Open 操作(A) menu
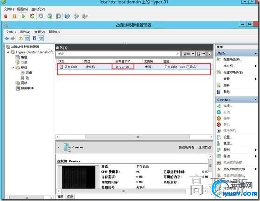The width and height of the screenshot is (260, 201). click(25, 32)
